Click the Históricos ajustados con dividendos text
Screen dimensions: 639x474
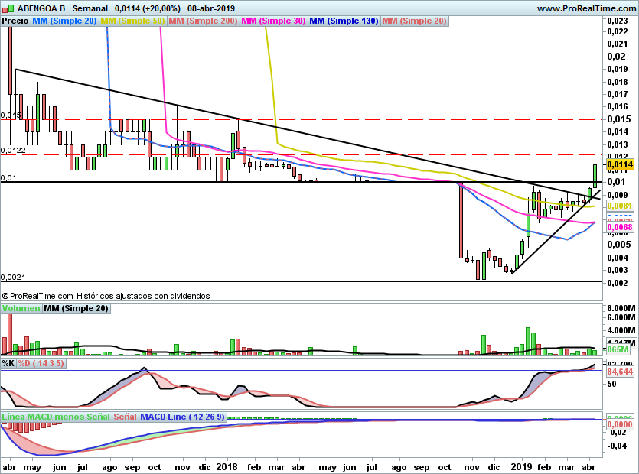(x=143, y=296)
